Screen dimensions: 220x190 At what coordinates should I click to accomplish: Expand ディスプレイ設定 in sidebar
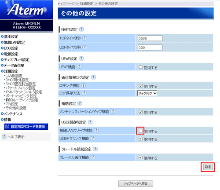pos(15,60)
